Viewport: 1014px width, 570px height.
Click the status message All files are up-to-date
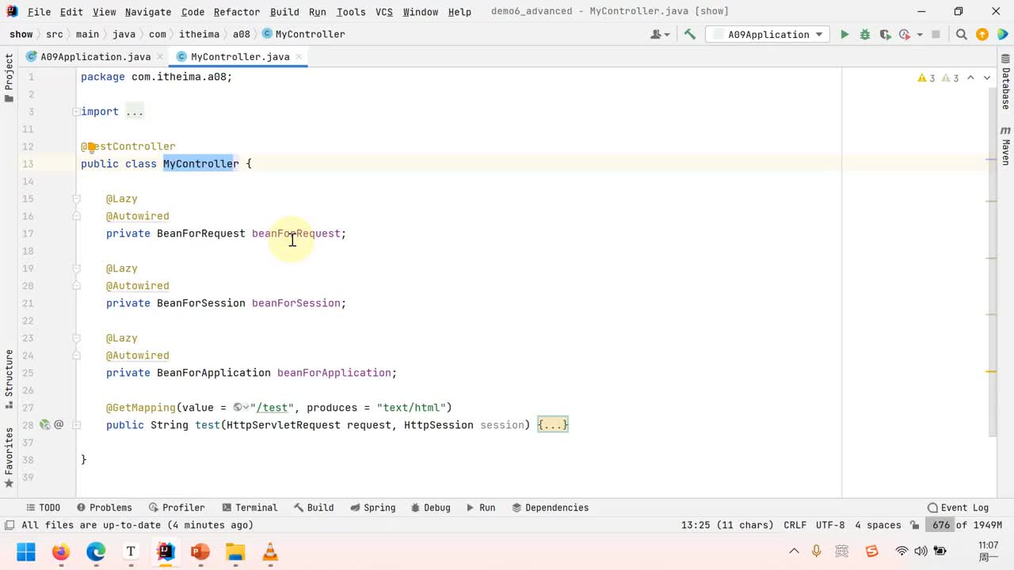137,525
